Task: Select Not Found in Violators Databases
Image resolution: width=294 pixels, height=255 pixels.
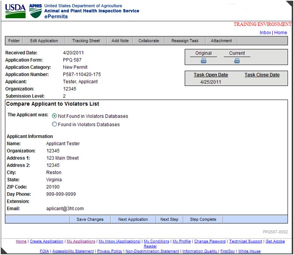Action: pyautogui.click(x=55, y=116)
